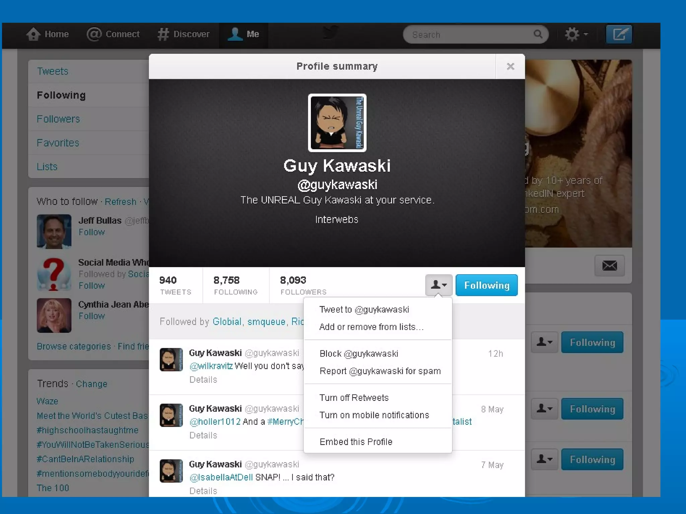686x514 pixels.
Task: Click Refresh in Who to follow
Action: (x=120, y=202)
